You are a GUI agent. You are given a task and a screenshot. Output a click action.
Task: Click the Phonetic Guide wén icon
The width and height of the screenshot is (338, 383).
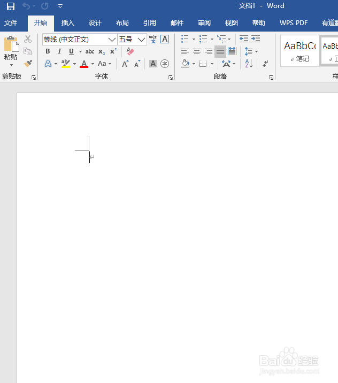click(x=153, y=39)
